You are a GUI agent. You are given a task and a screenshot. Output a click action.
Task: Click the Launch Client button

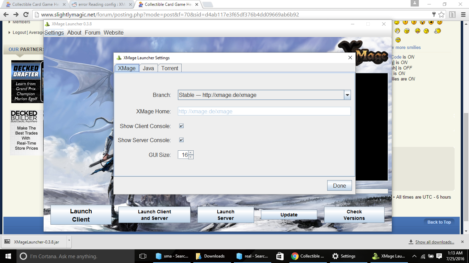click(81, 215)
